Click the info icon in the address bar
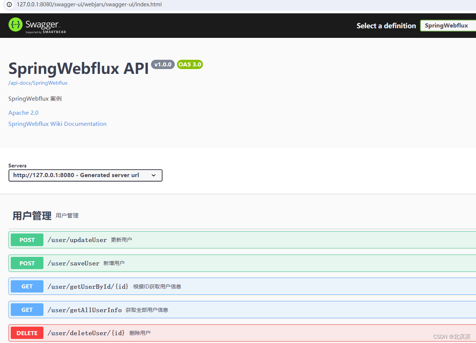 9,4
